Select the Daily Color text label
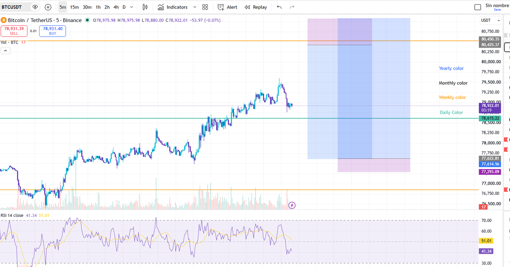 (451, 112)
